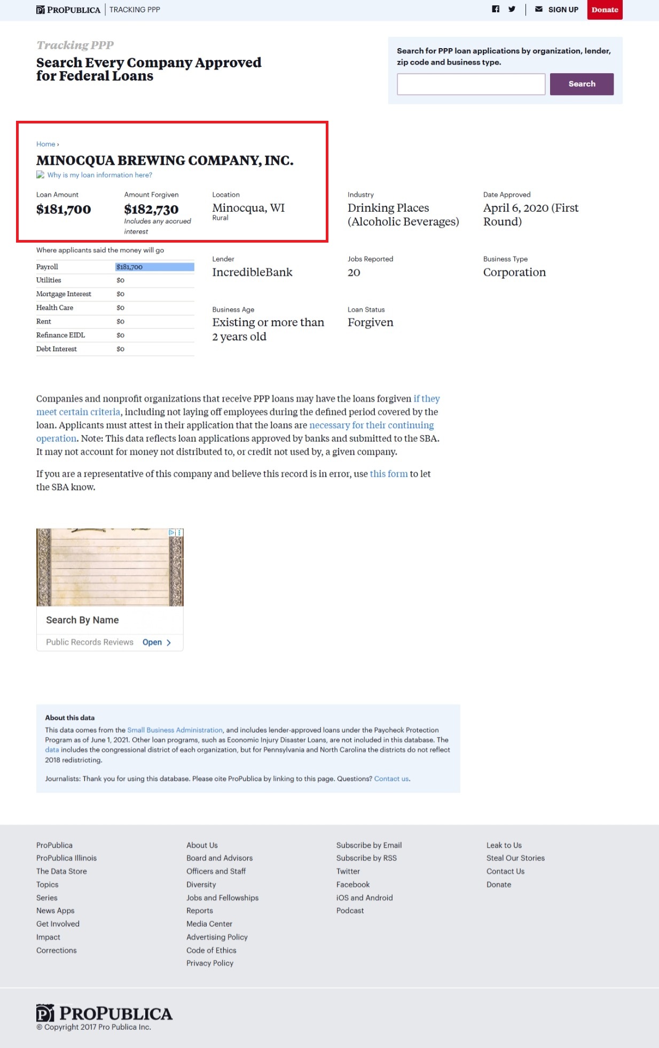Open Code of Ethics link

[211, 950]
